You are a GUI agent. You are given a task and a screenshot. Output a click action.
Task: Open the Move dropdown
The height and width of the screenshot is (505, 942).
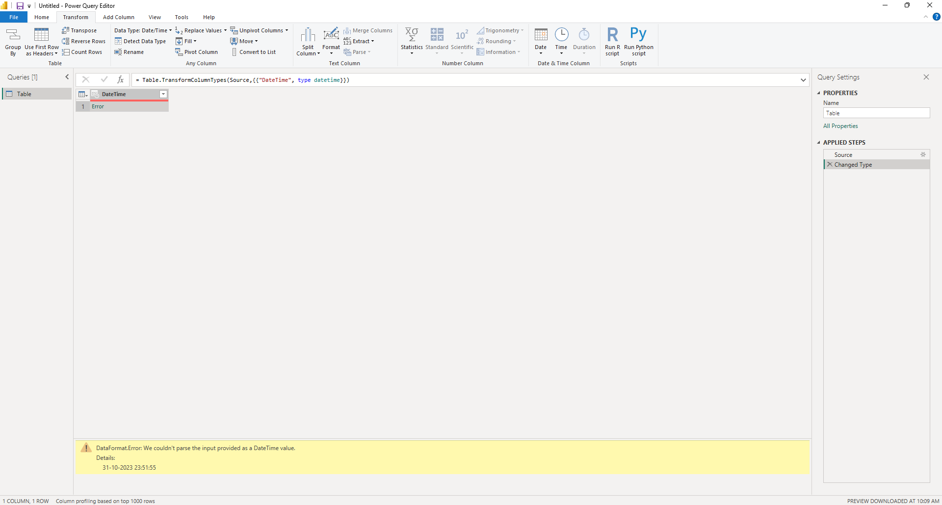tap(256, 41)
